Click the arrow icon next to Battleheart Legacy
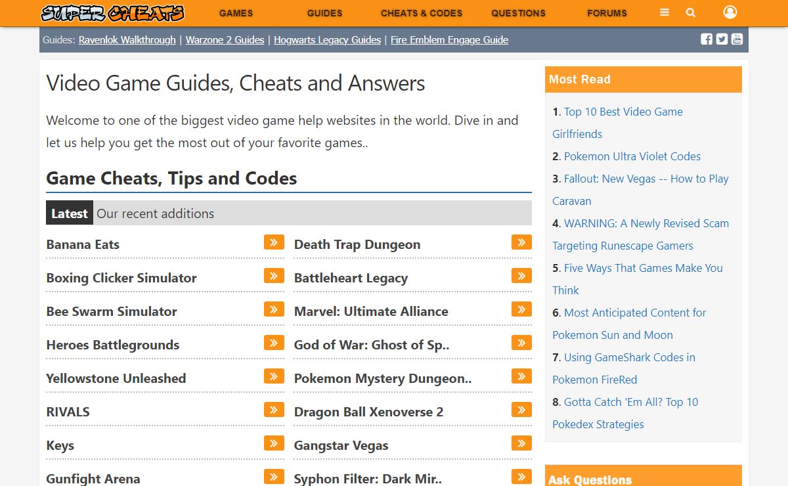Screen dimensions: 788x486 [521, 276]
